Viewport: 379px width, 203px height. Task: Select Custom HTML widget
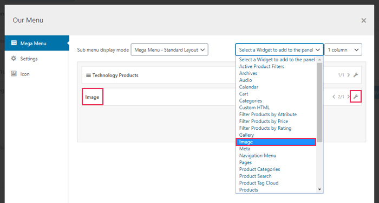click(277, 107)
